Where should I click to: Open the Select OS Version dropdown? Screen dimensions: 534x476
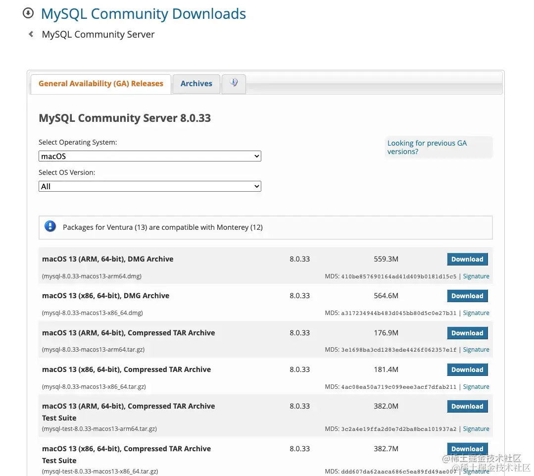pyautogui.click(x=150, y=186)
